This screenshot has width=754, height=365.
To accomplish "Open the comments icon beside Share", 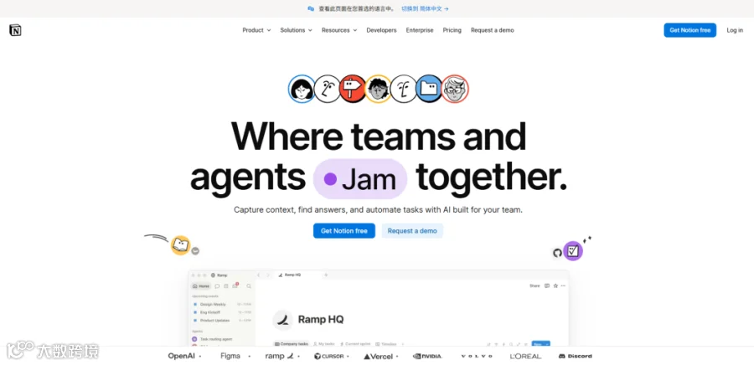I will coord(547,285).
